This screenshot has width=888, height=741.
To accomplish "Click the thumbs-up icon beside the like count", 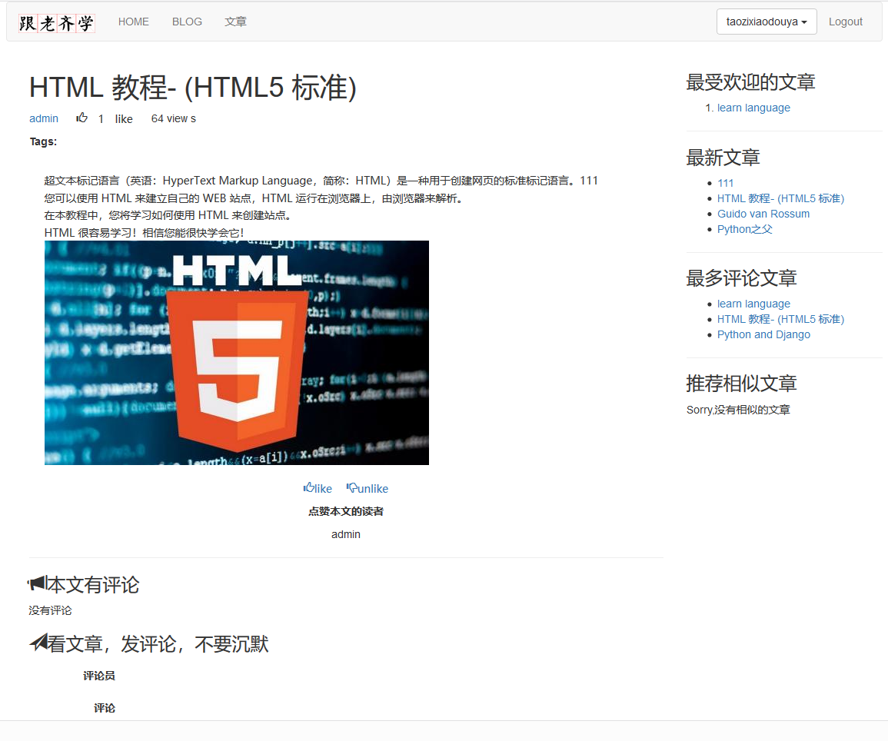I will [x=82, y=118].
